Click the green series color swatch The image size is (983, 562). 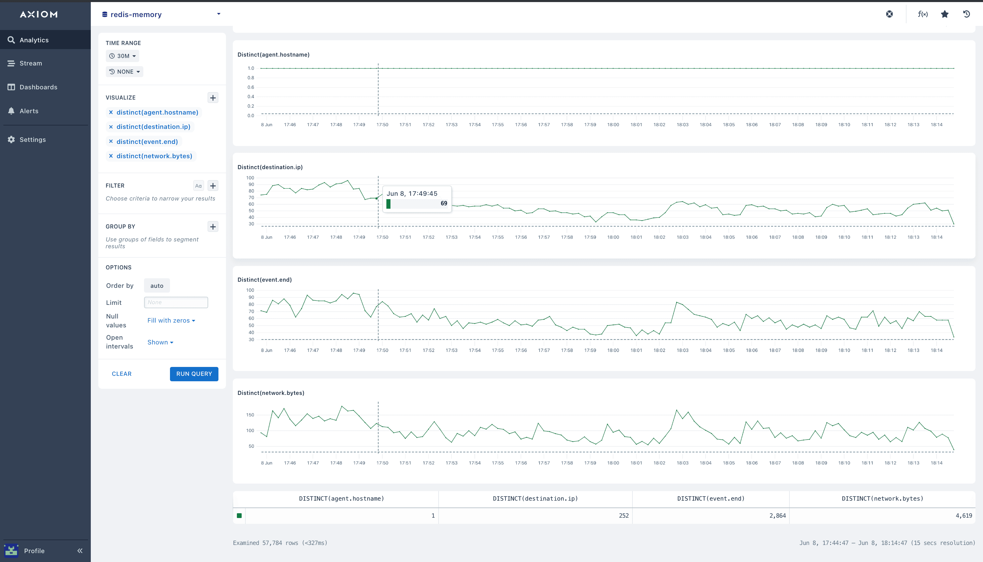point(239,516)
